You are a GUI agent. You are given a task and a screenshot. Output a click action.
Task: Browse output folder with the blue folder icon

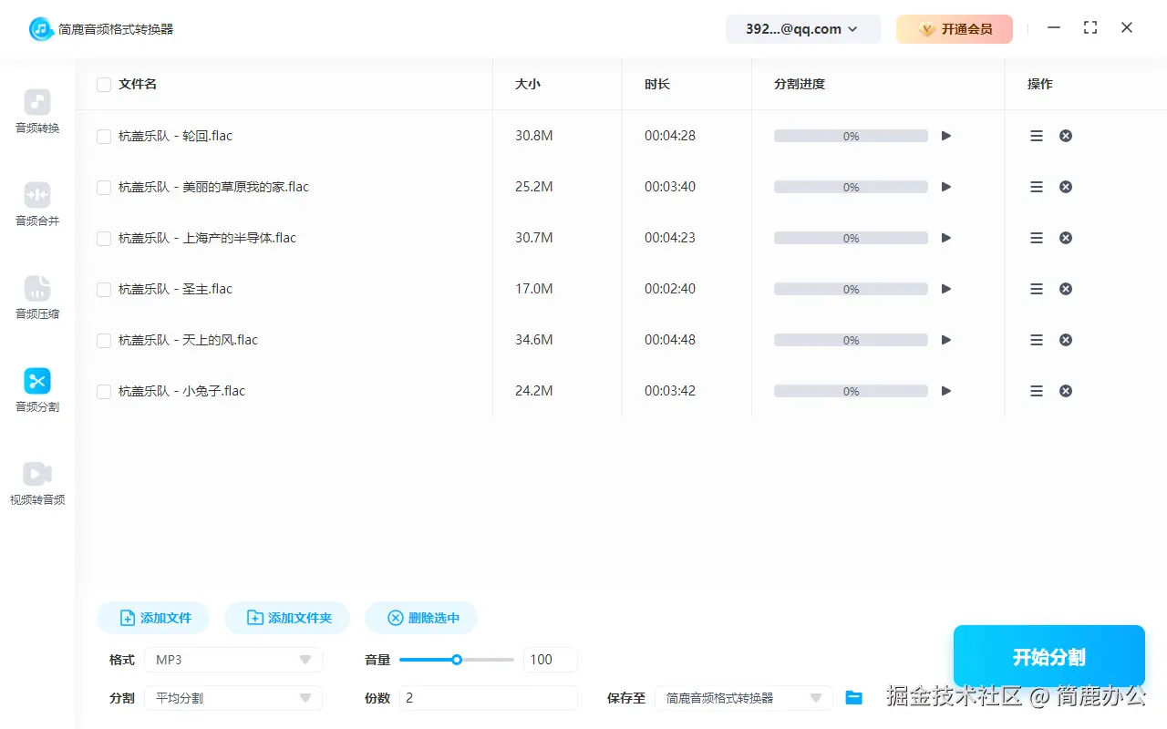[853, 698]
